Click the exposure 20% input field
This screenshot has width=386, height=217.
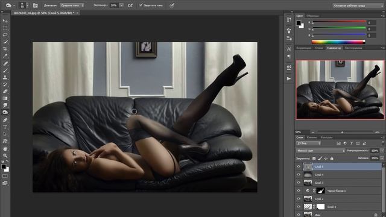[114, 5]
